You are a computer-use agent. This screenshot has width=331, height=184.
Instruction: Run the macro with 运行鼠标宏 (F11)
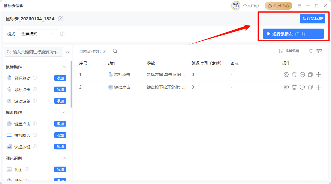(293, 34)
